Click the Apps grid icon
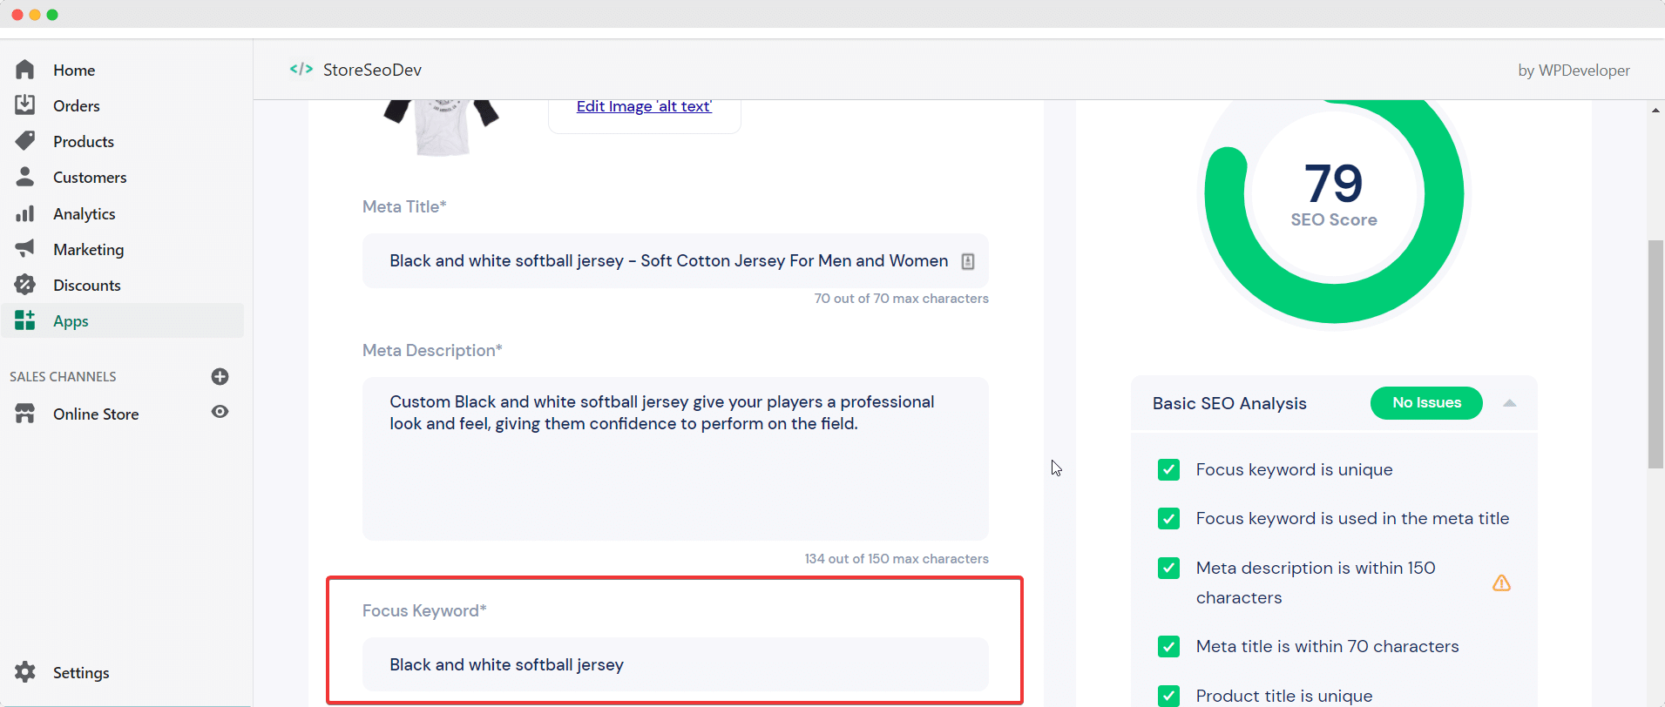Screen dimensions: 1665x707 click(25, 320)
